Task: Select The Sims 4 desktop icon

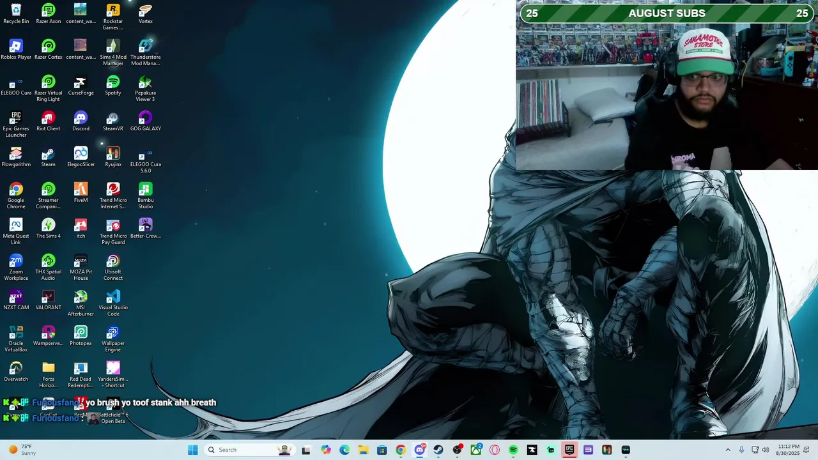Action: pos(49,228)
